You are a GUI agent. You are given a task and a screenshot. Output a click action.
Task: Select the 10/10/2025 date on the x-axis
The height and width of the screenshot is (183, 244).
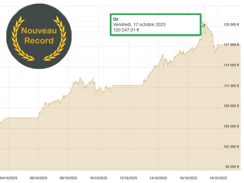[x=98, y=178]
